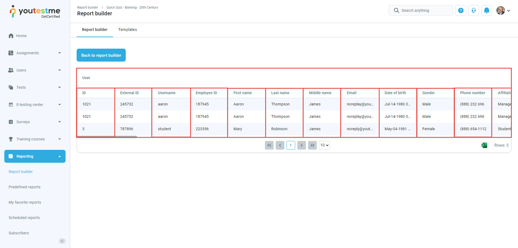This screenshot has width=518, height=248.
Task: Click the YouTestMe logo
Action: tap(35, 12)
